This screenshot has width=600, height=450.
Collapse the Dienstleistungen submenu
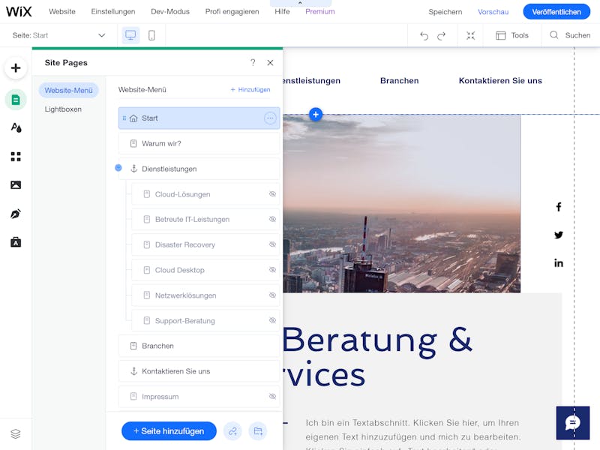[x=118, y=168]
